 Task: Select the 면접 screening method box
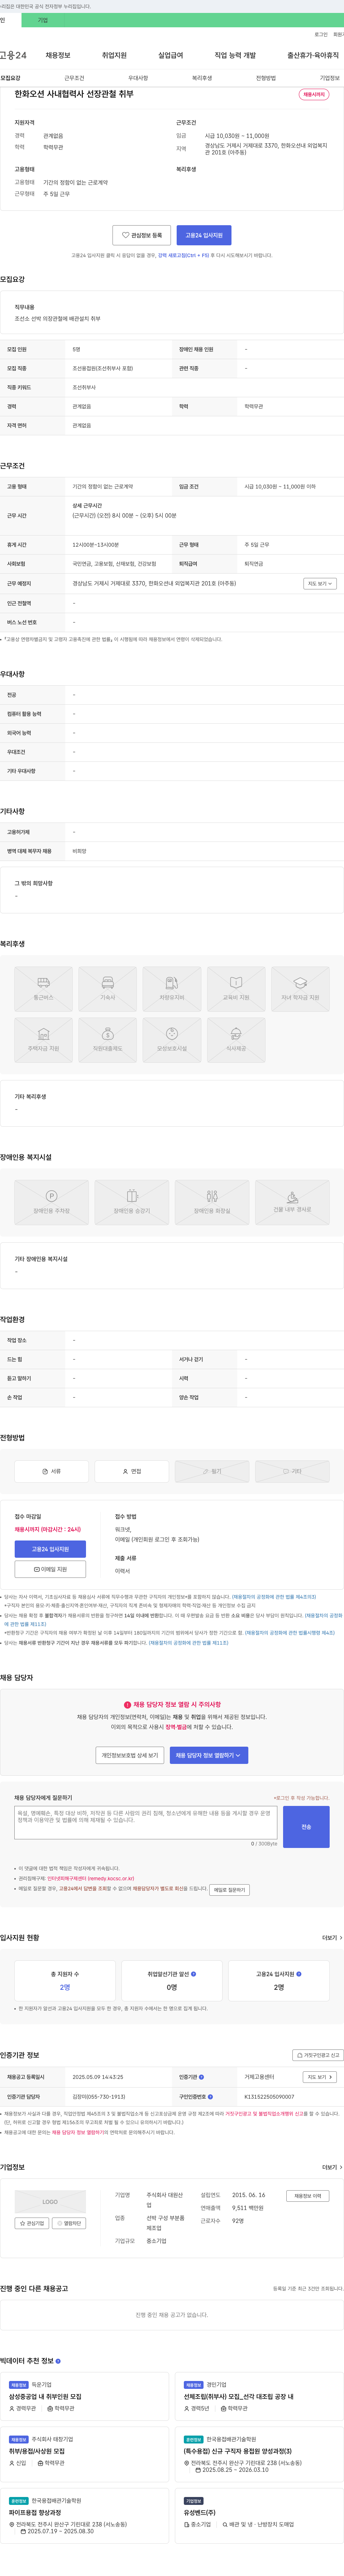click(132, 1471)
